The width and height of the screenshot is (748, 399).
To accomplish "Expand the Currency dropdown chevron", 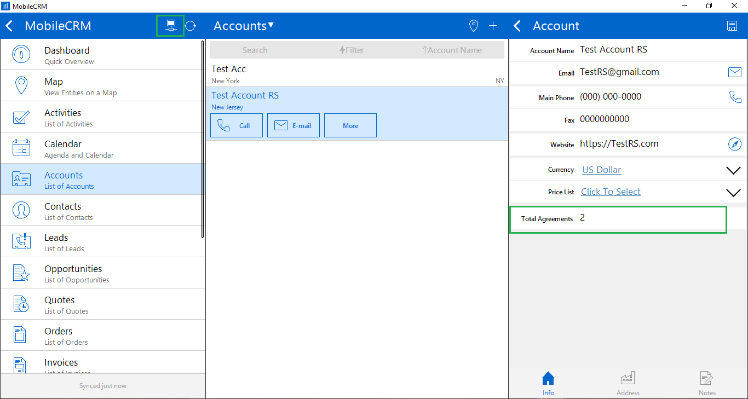I will pyautogui.click(x=733, y=170).
